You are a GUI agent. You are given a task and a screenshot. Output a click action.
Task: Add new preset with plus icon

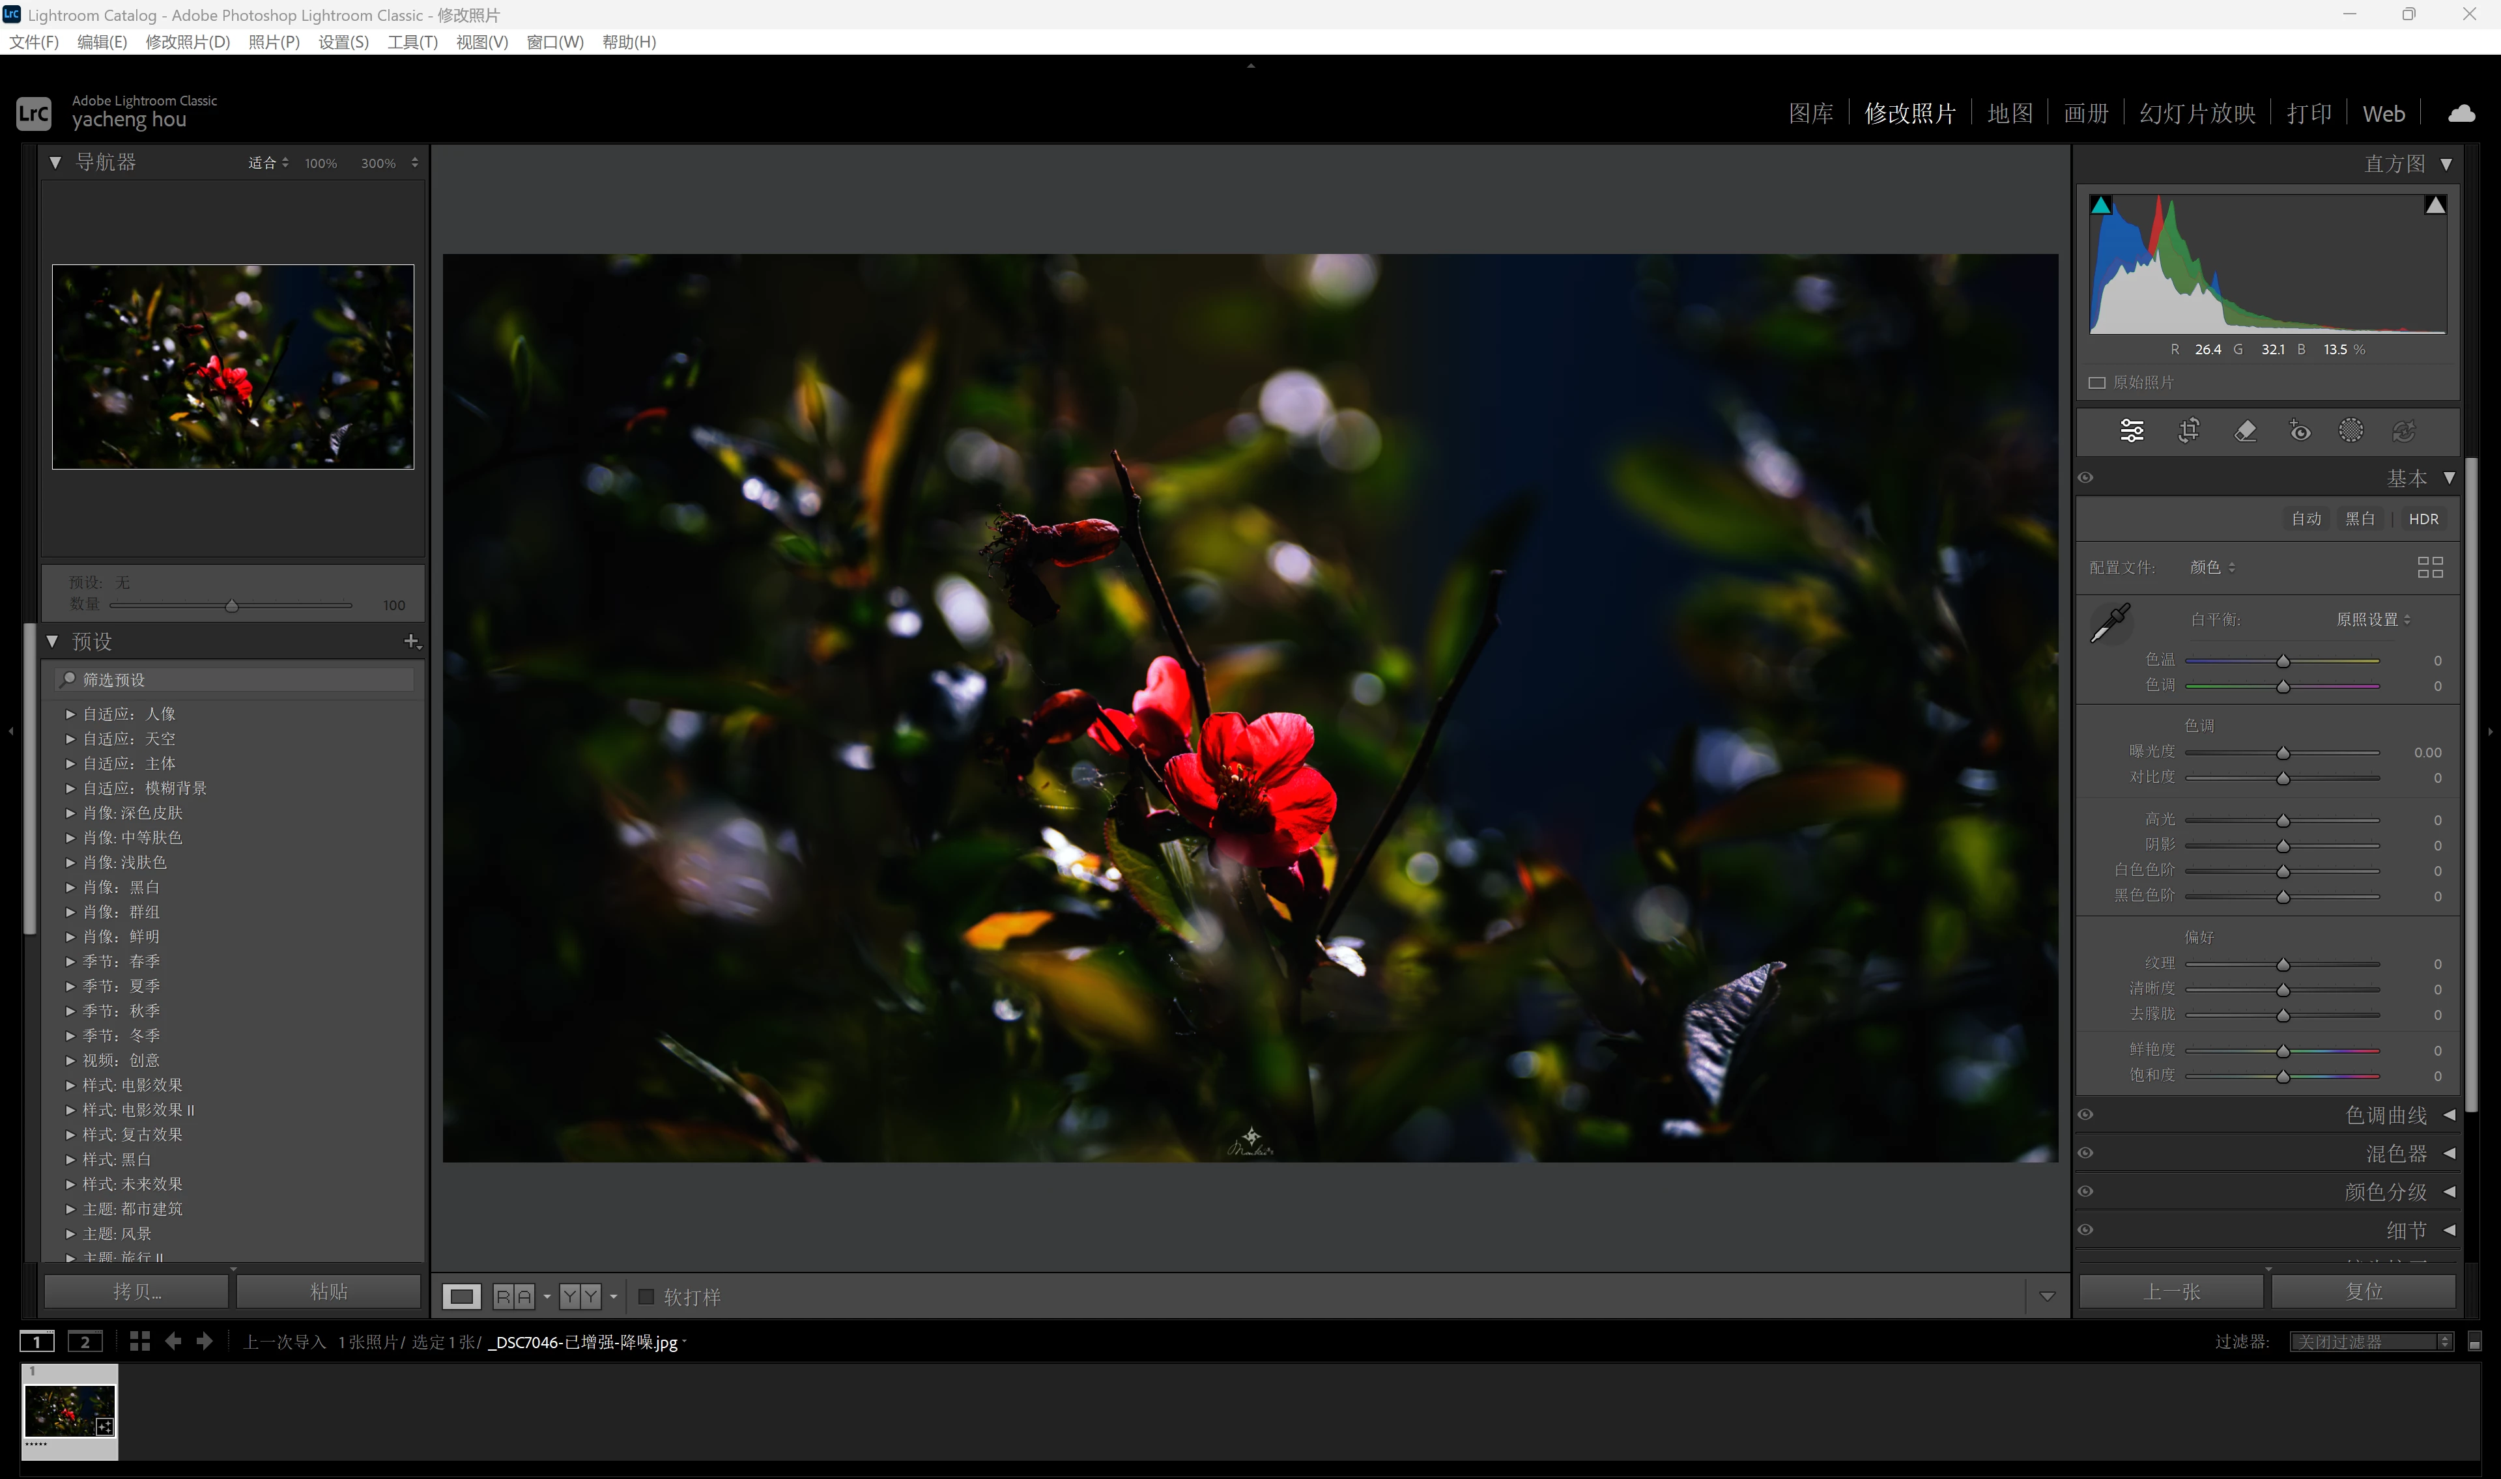(410, 641)
